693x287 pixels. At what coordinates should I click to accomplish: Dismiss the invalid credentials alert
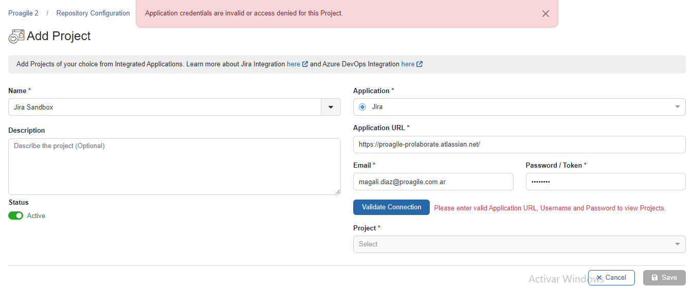pyautogui.click(x=545, y=14)
